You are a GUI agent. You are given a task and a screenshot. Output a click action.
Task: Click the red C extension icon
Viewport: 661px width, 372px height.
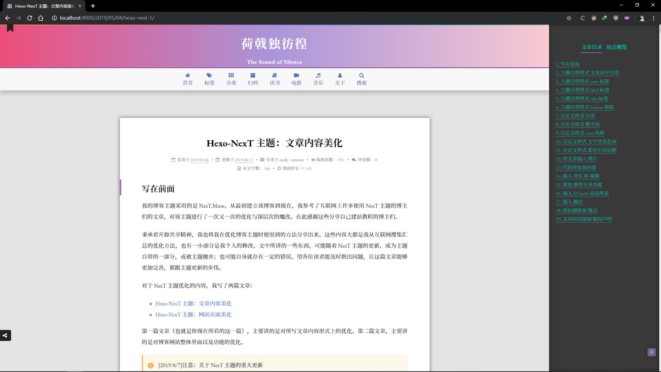(583, 18)
